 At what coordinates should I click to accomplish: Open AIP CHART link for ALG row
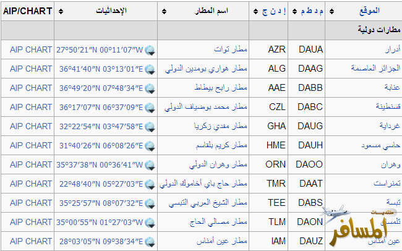(x=31, y=69)
